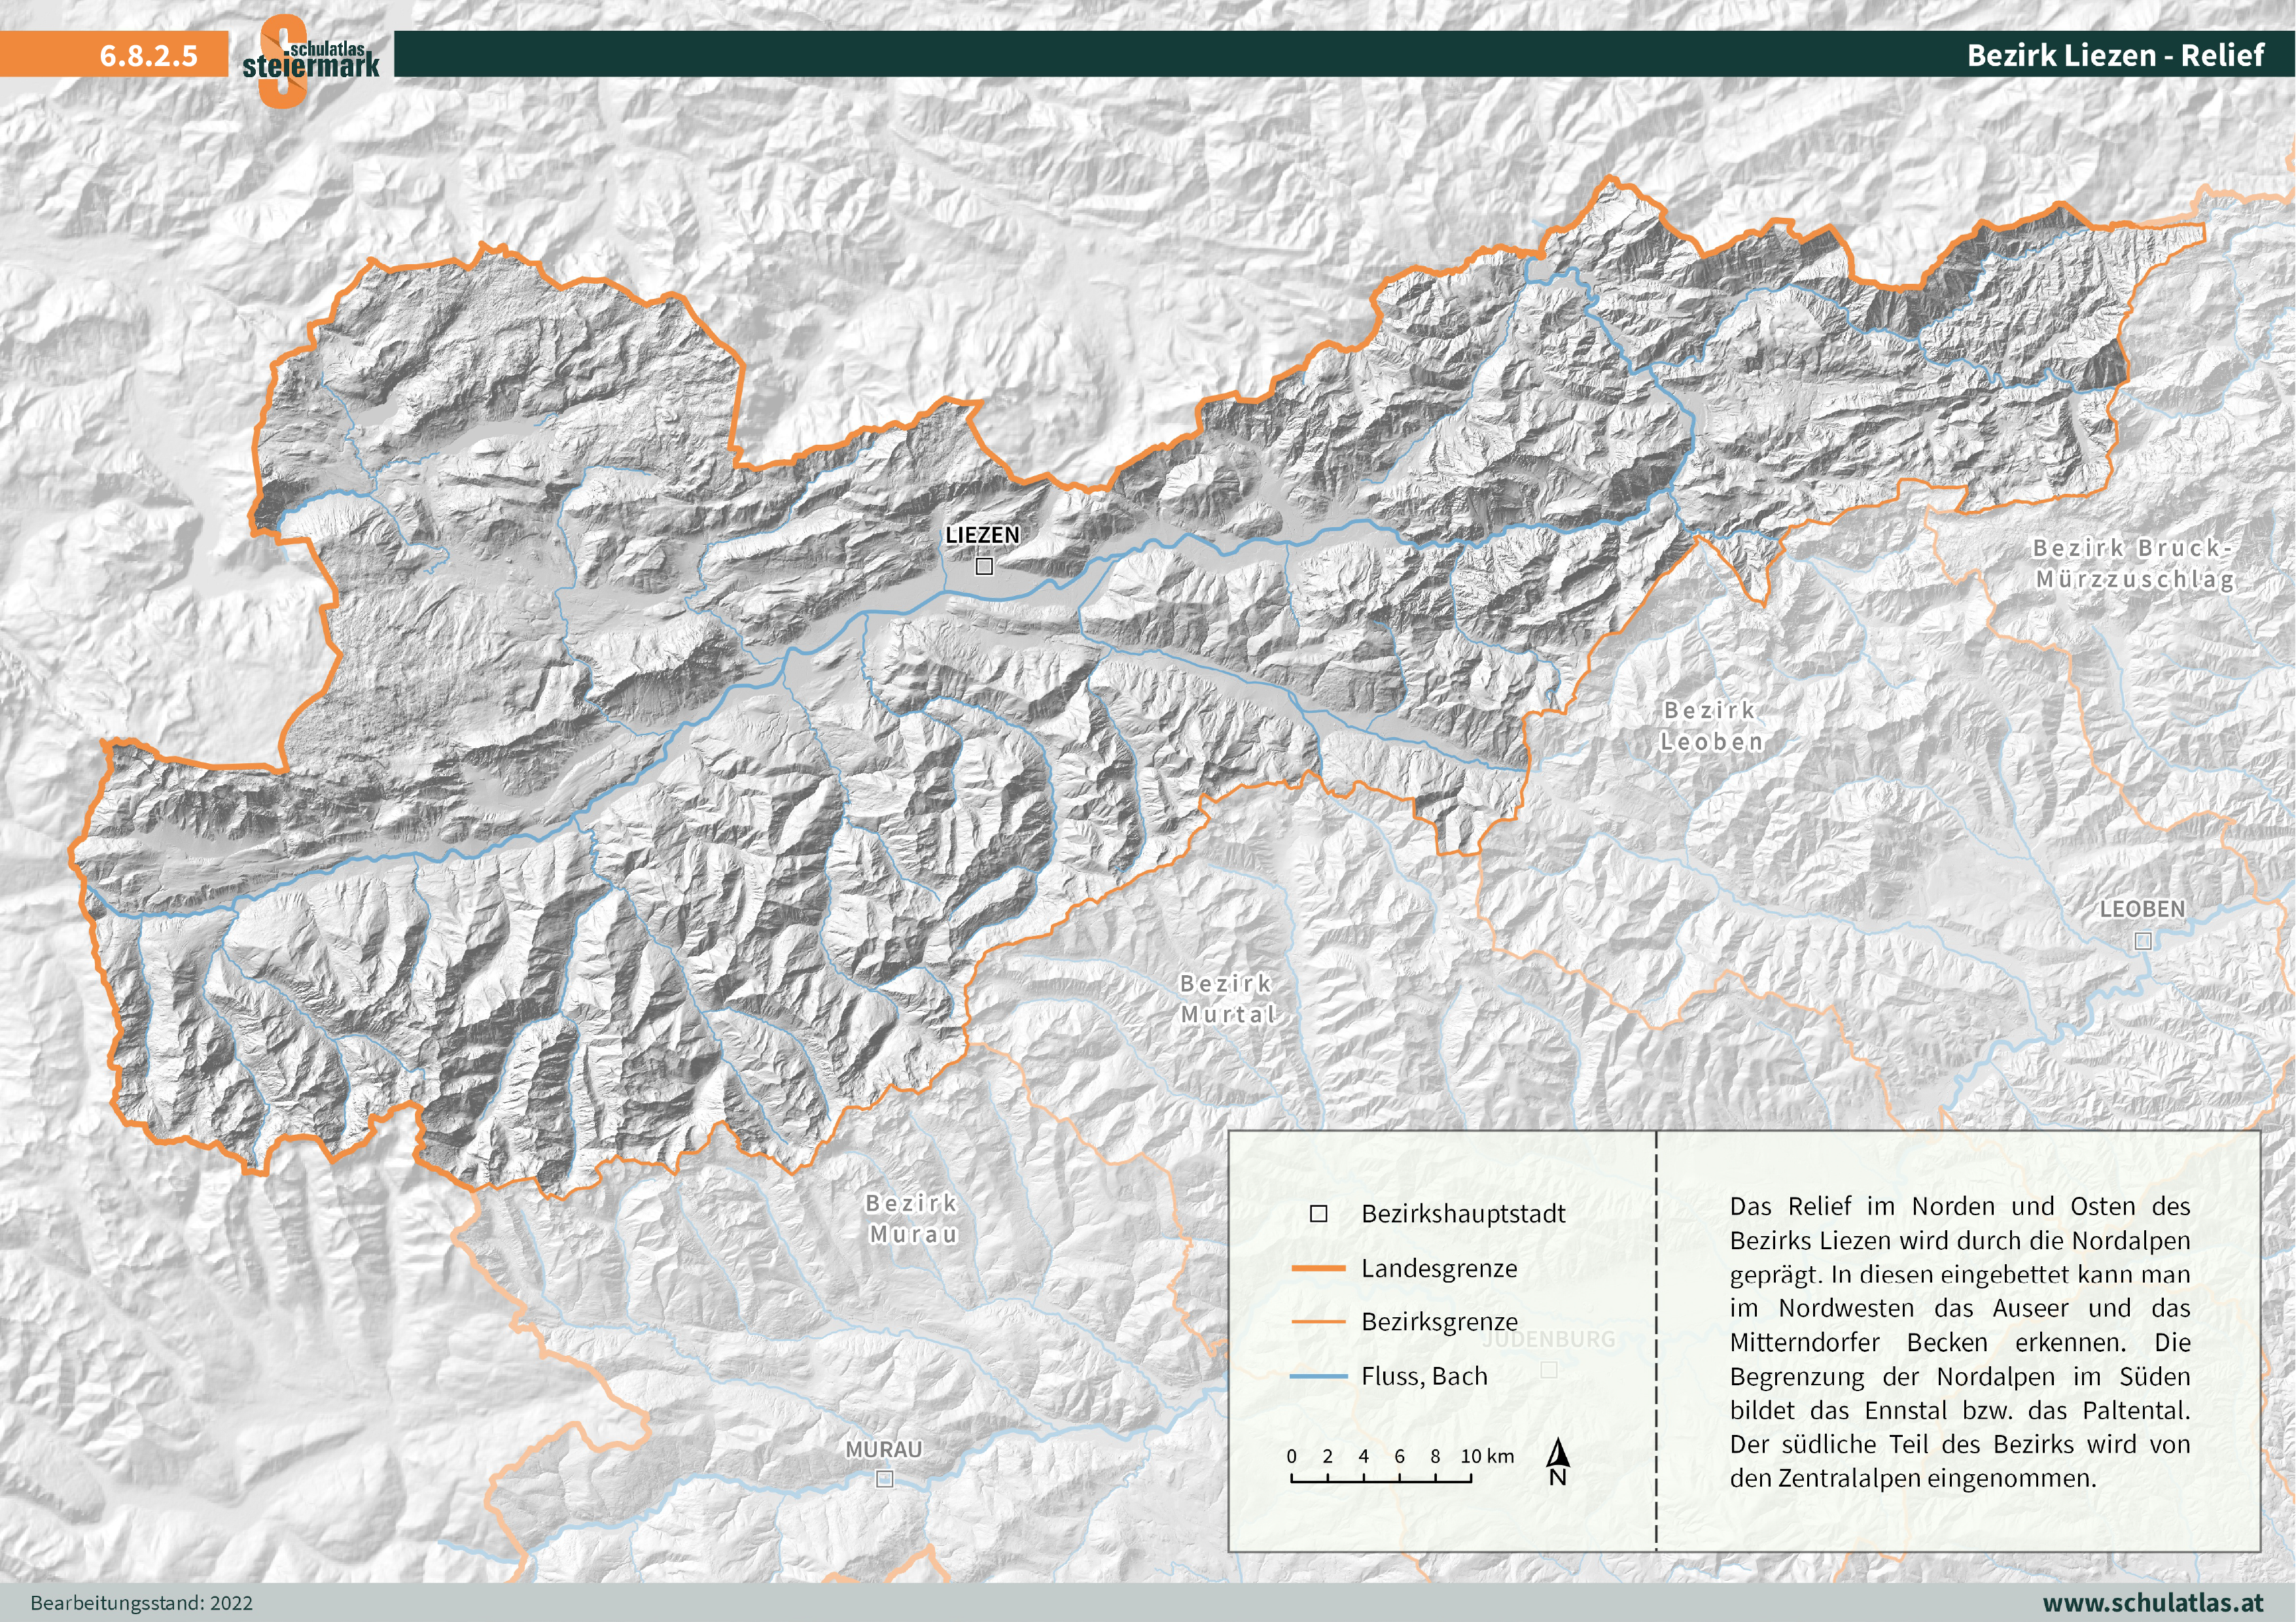
Task: Click the LIEZEN city label
Action: pos(982,534)
